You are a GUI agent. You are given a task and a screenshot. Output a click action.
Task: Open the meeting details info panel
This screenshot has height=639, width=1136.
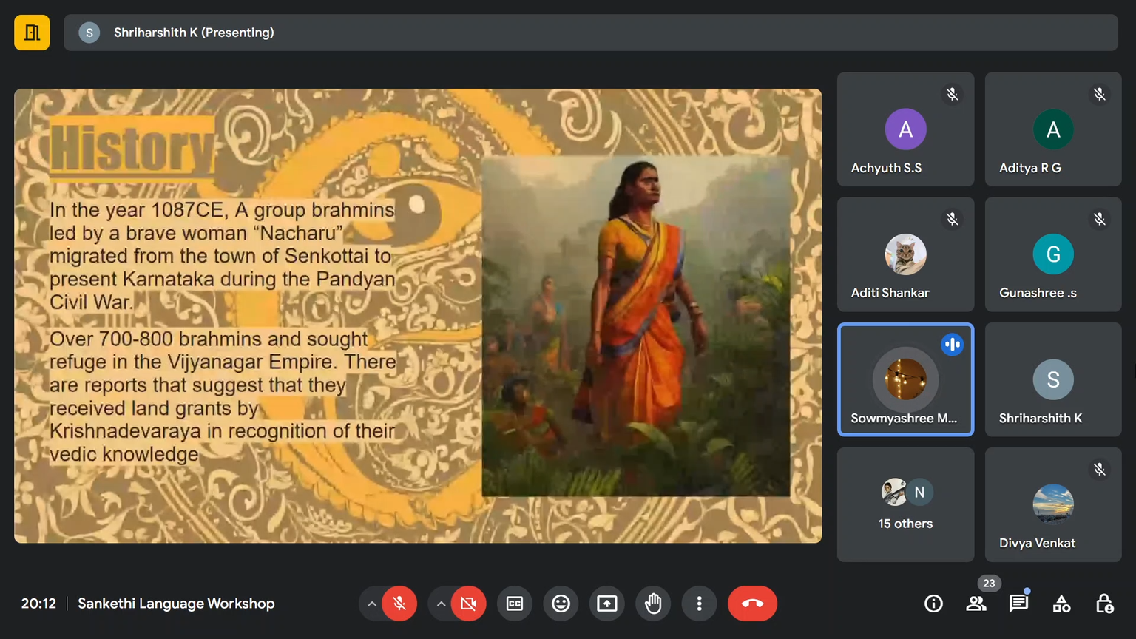coord(933,603)
